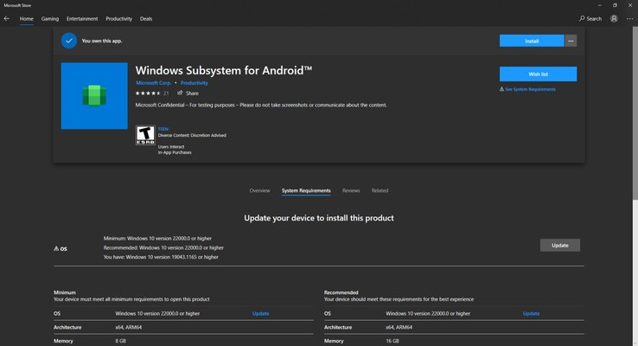Click the TEEN rating link
This screenshot has width=638, height=346.
pyautogui.click(x=163, y=129)
